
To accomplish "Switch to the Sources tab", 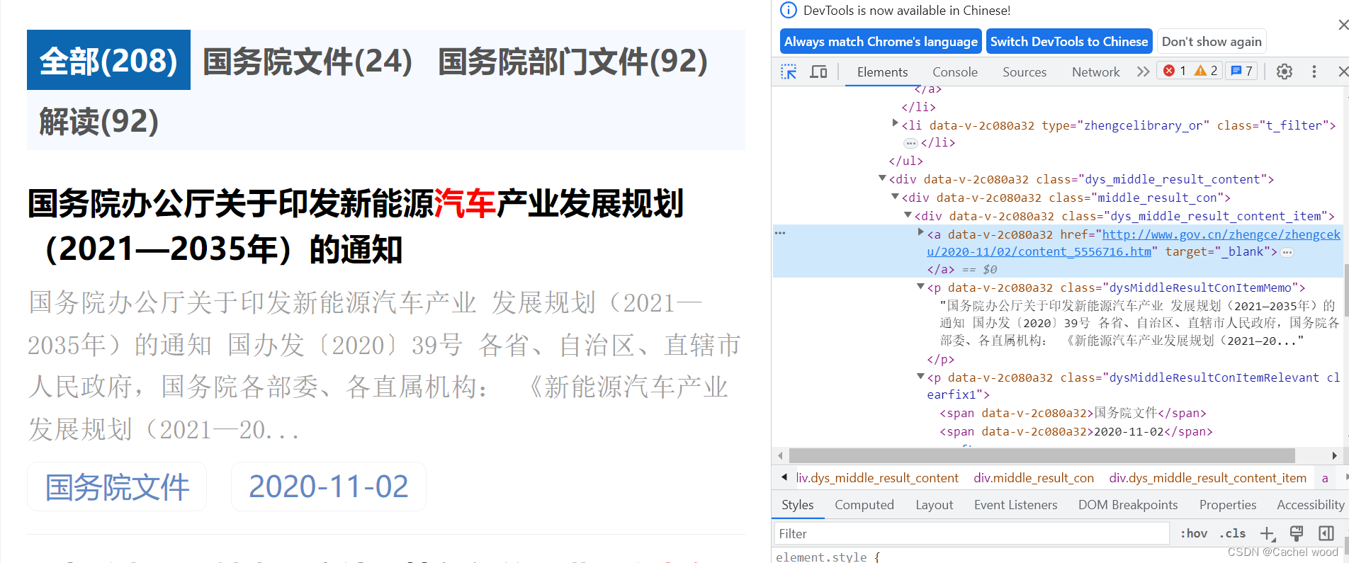I will click(x=1025, y=72).
